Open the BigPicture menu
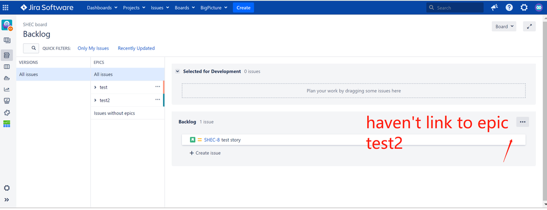 [214, 8]
